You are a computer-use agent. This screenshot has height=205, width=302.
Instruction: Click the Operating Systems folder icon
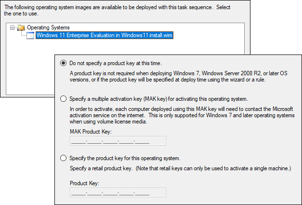pyautogui.click(x=21, y=28)
